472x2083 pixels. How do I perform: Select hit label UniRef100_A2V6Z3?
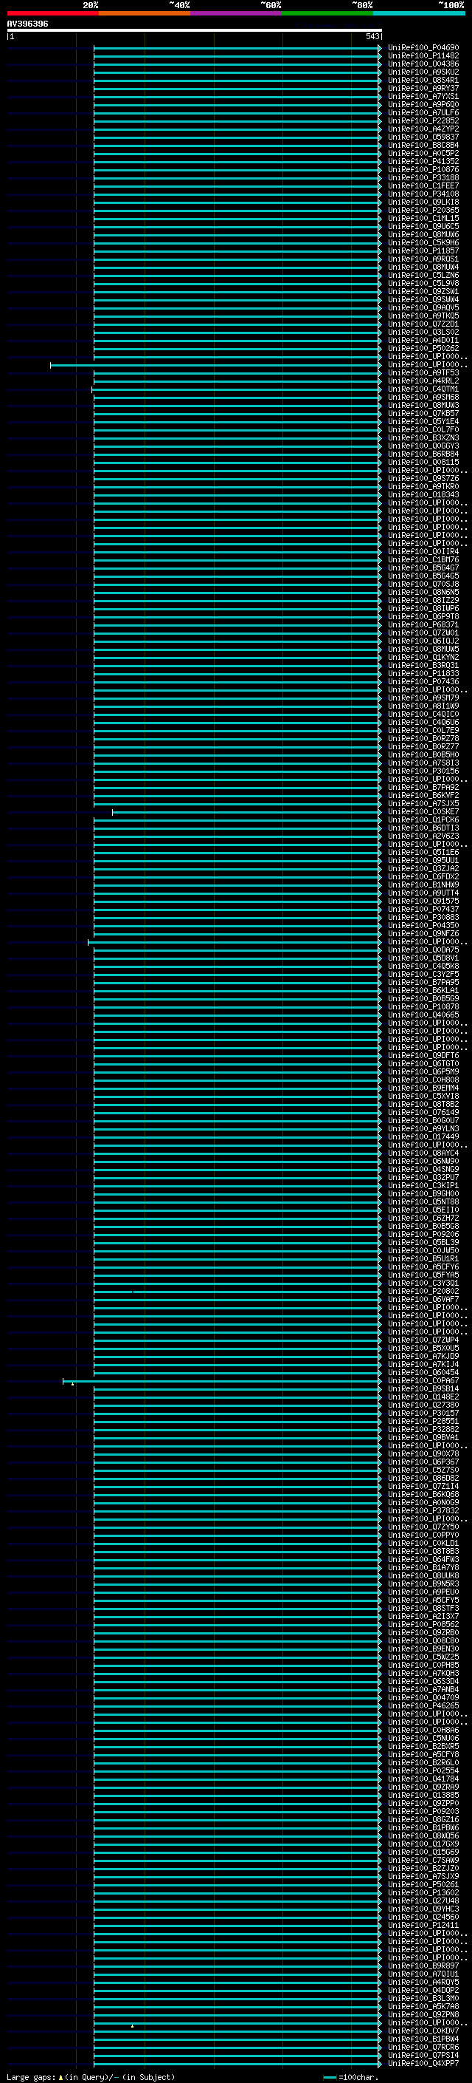click(x=423, y=836)
